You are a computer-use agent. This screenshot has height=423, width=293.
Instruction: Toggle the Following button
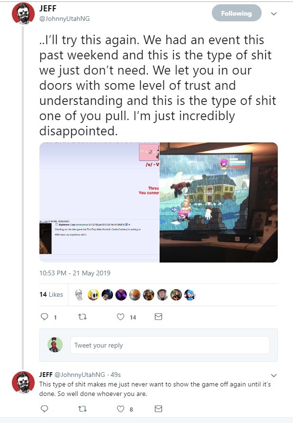click(236, 13)
